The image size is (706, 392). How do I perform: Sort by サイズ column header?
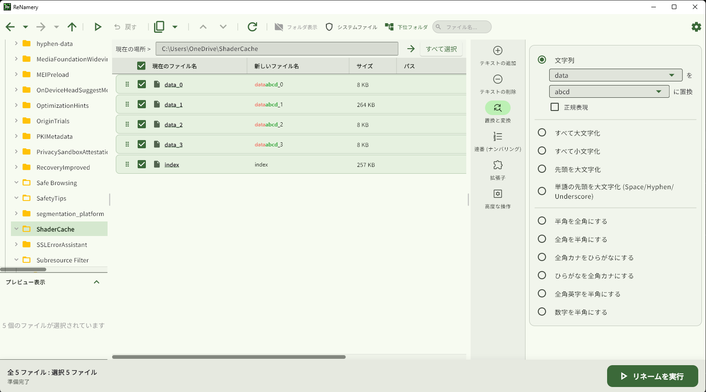tap(365, 66)
